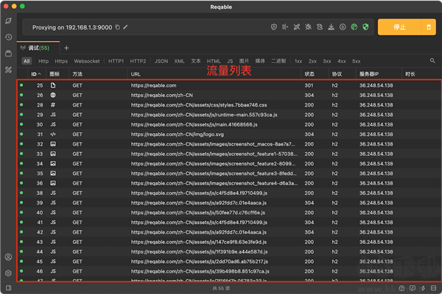Select the 调试 (55) tab

pyautogui.click(x=38, y=48)
